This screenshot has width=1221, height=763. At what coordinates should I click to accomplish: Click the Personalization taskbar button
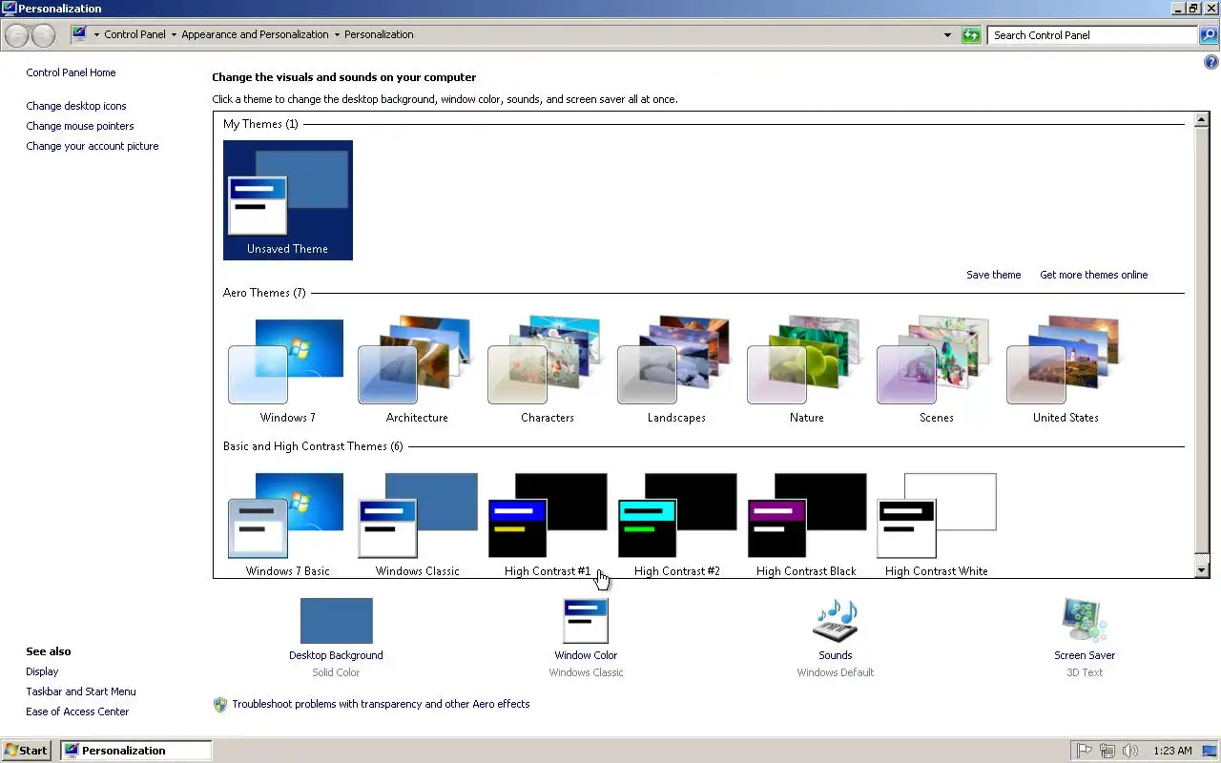click(135, 751)
